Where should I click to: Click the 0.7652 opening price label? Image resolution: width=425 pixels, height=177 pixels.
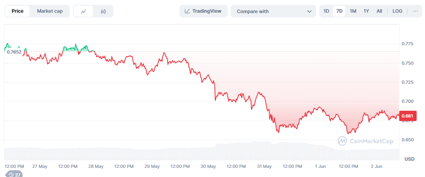tap(14, 52)
